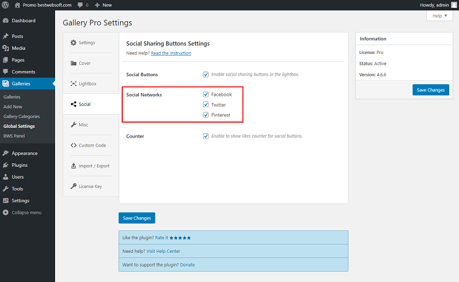Viewport: 459px width, 282px height.
Task: Click the admin avatar in the top bar
Action: tap(454, 5)
